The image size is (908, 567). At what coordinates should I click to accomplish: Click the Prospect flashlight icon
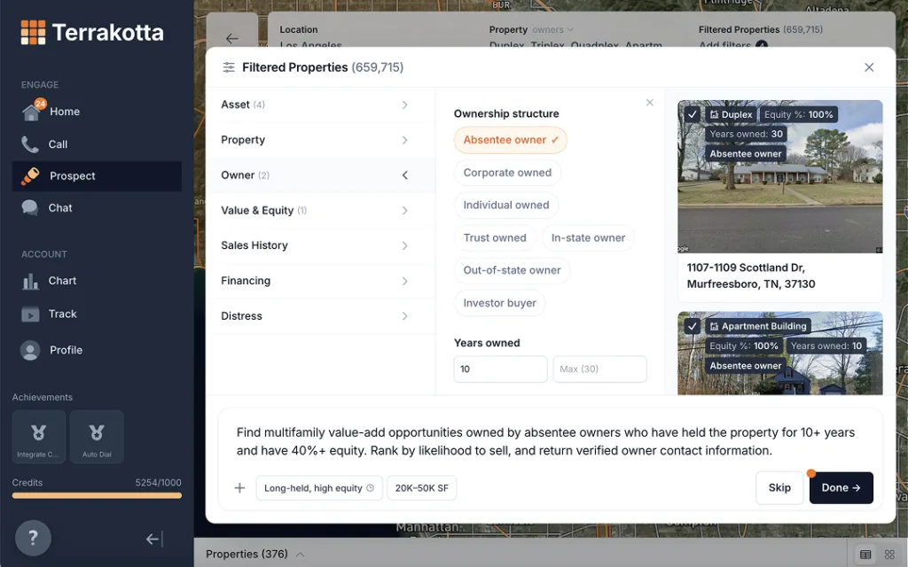tap(30, 176)
